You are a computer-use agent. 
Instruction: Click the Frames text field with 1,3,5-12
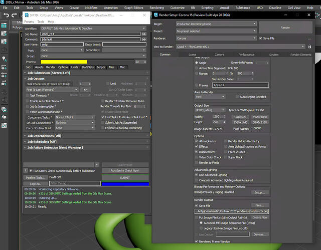[240, 85]
